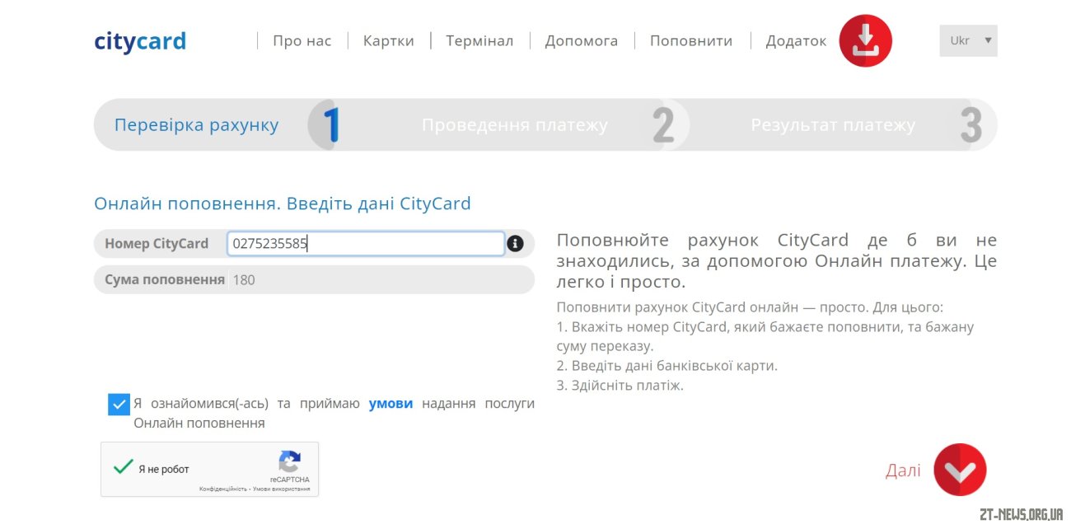Focus the Сума поповнення input field
The height and width of the screenshot is (529, 1071).
pos(379,280)
